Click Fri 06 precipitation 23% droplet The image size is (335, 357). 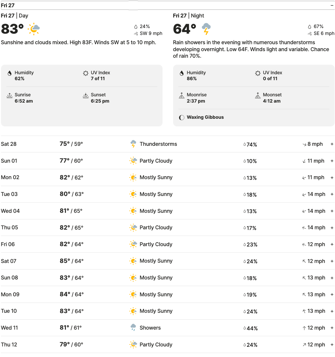pos(245,245)
